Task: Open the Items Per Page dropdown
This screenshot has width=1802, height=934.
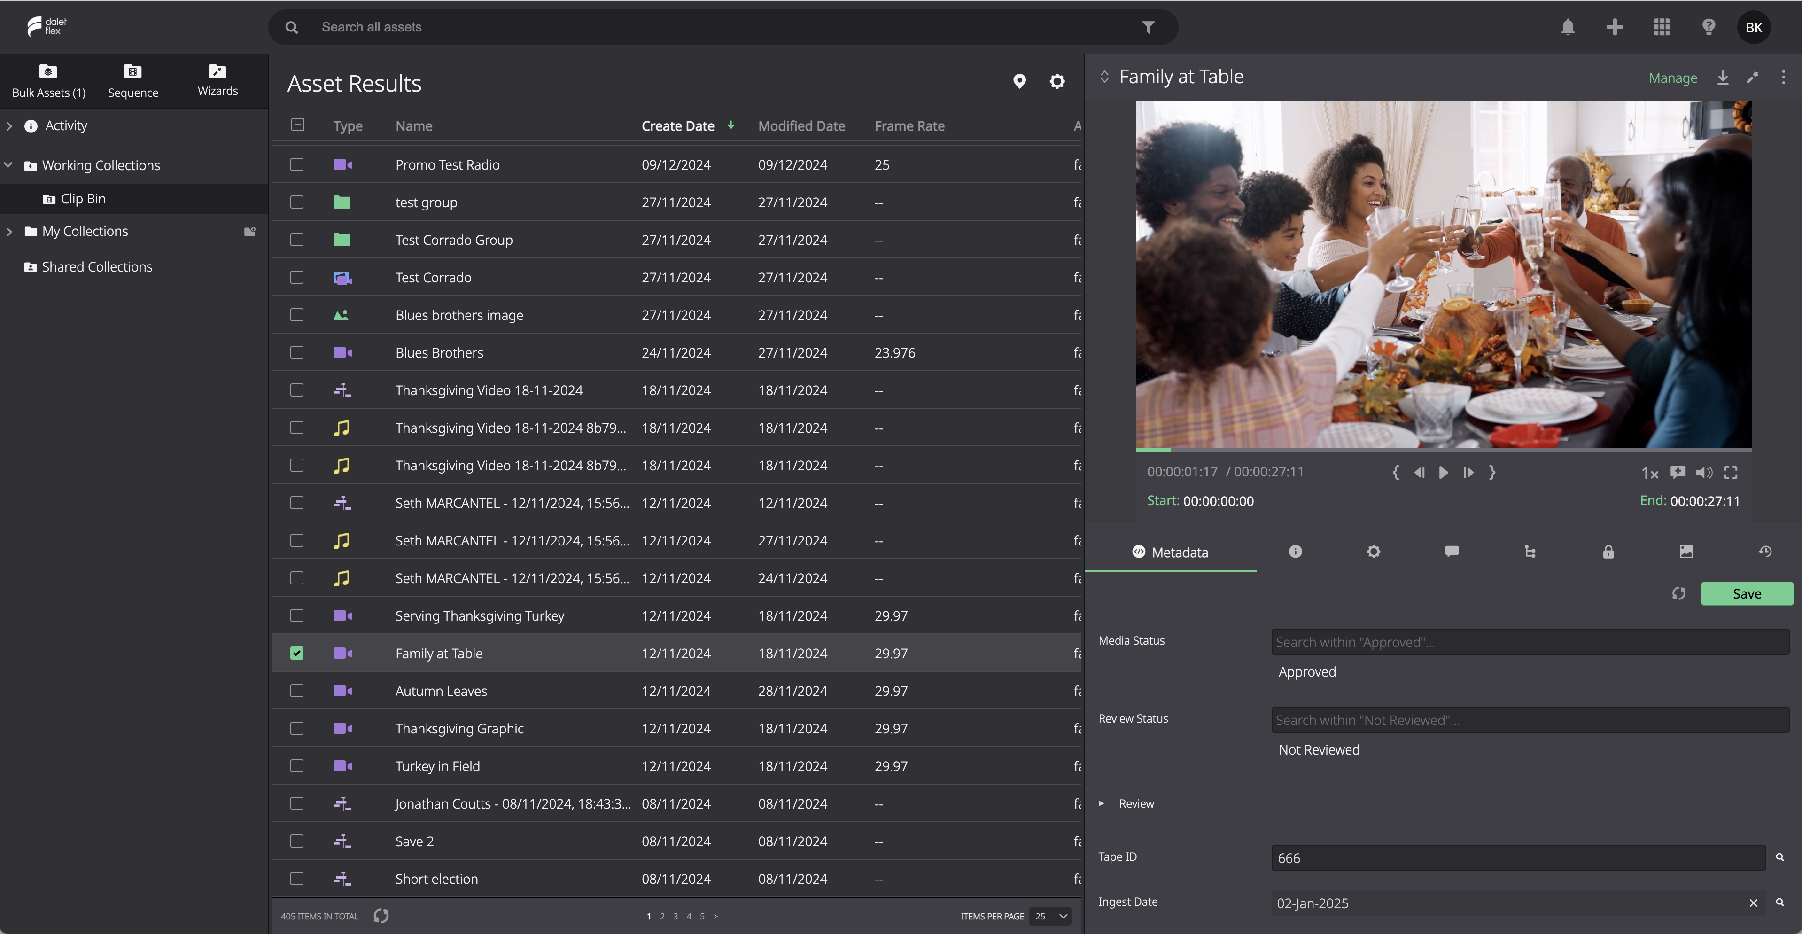Action: (1050, 917)
